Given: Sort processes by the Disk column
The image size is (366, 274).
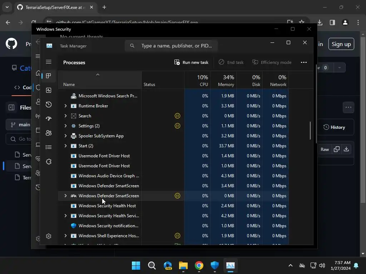Looking at the screenshot, I should tap(249, 80).
